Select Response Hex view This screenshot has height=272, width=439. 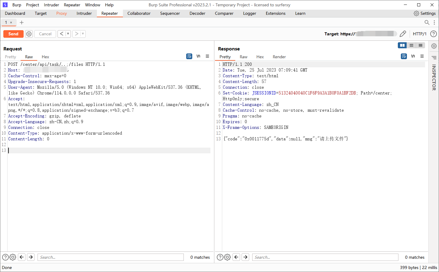tap(260, 57)
